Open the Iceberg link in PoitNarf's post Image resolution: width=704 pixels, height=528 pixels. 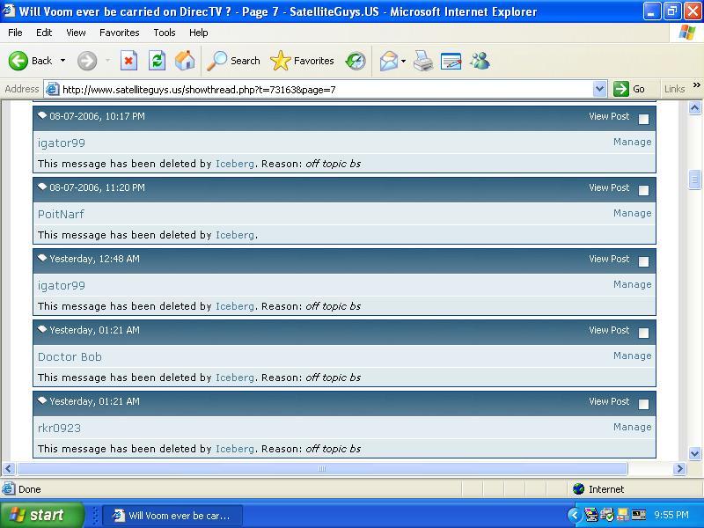235,235
